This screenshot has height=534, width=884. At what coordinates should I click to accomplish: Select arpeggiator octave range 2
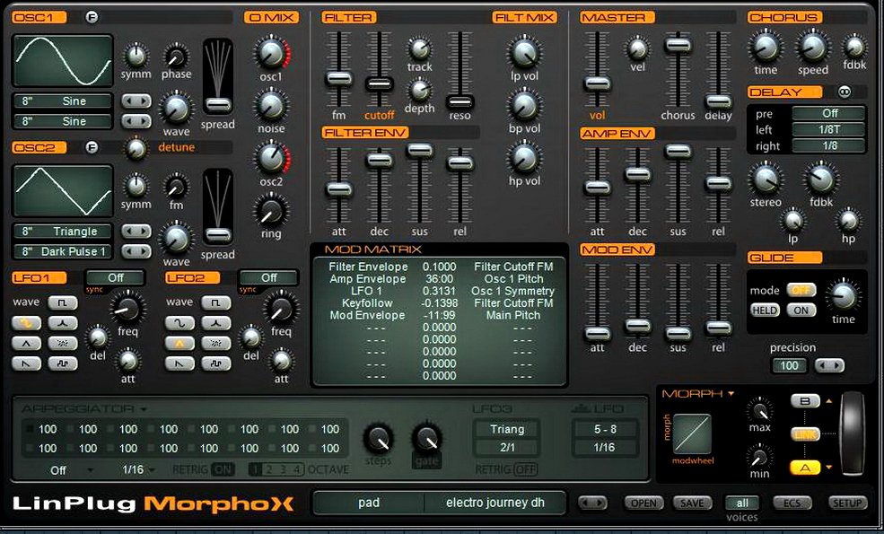pyautogui.click(x=269, y=469)
